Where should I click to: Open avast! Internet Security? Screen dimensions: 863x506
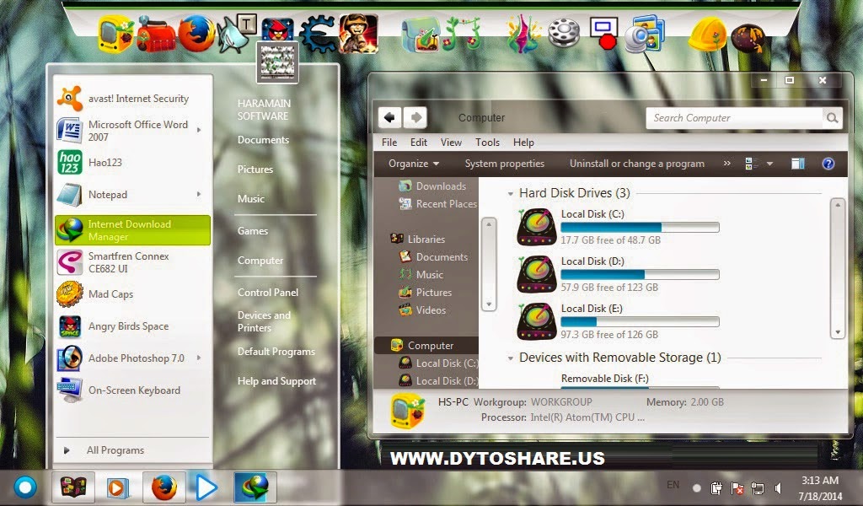pos(132,99)
